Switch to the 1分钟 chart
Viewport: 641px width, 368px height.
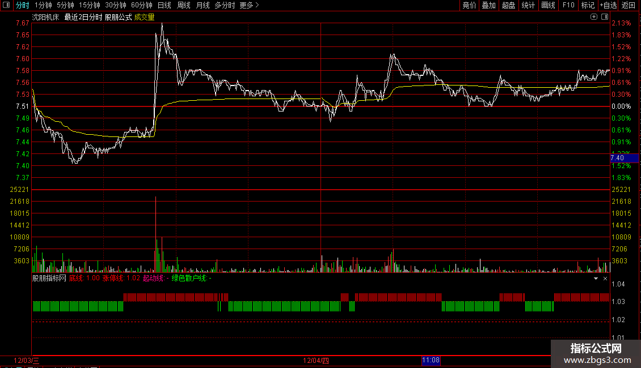43,5
